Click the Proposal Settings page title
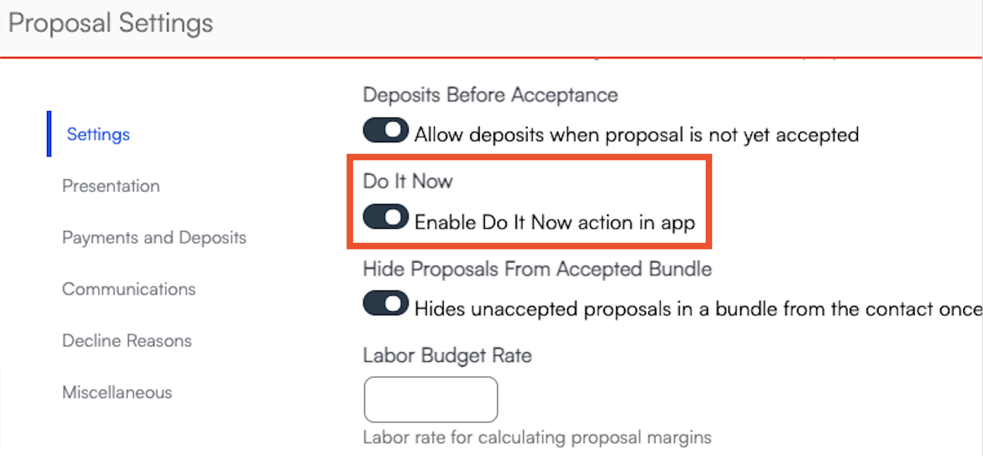The height and width of the screenshot is (456, 983). pos(110,23)
